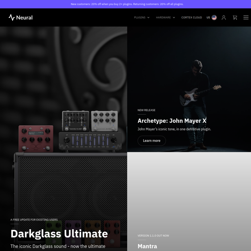Click the Neural logo
Viewport: 251px width, 251px height.
(20, 18)
